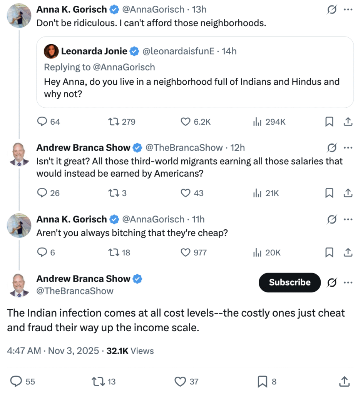
Task: Open Andrew Branca Show's profile avatar in main post
Action: point(19,285)
